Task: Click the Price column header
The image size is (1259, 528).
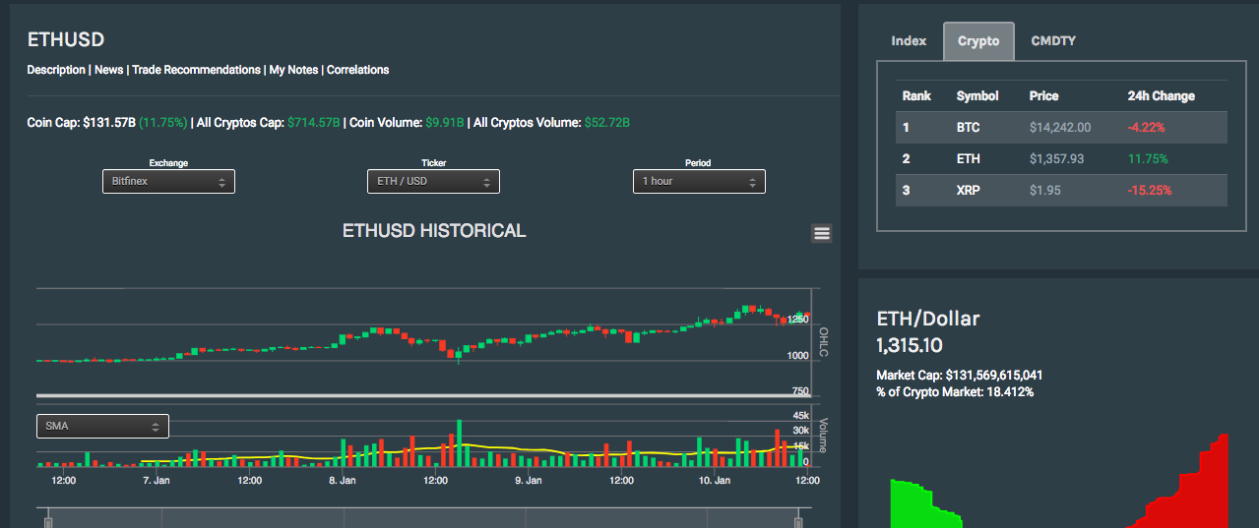Action: [x=1044, y=96]
